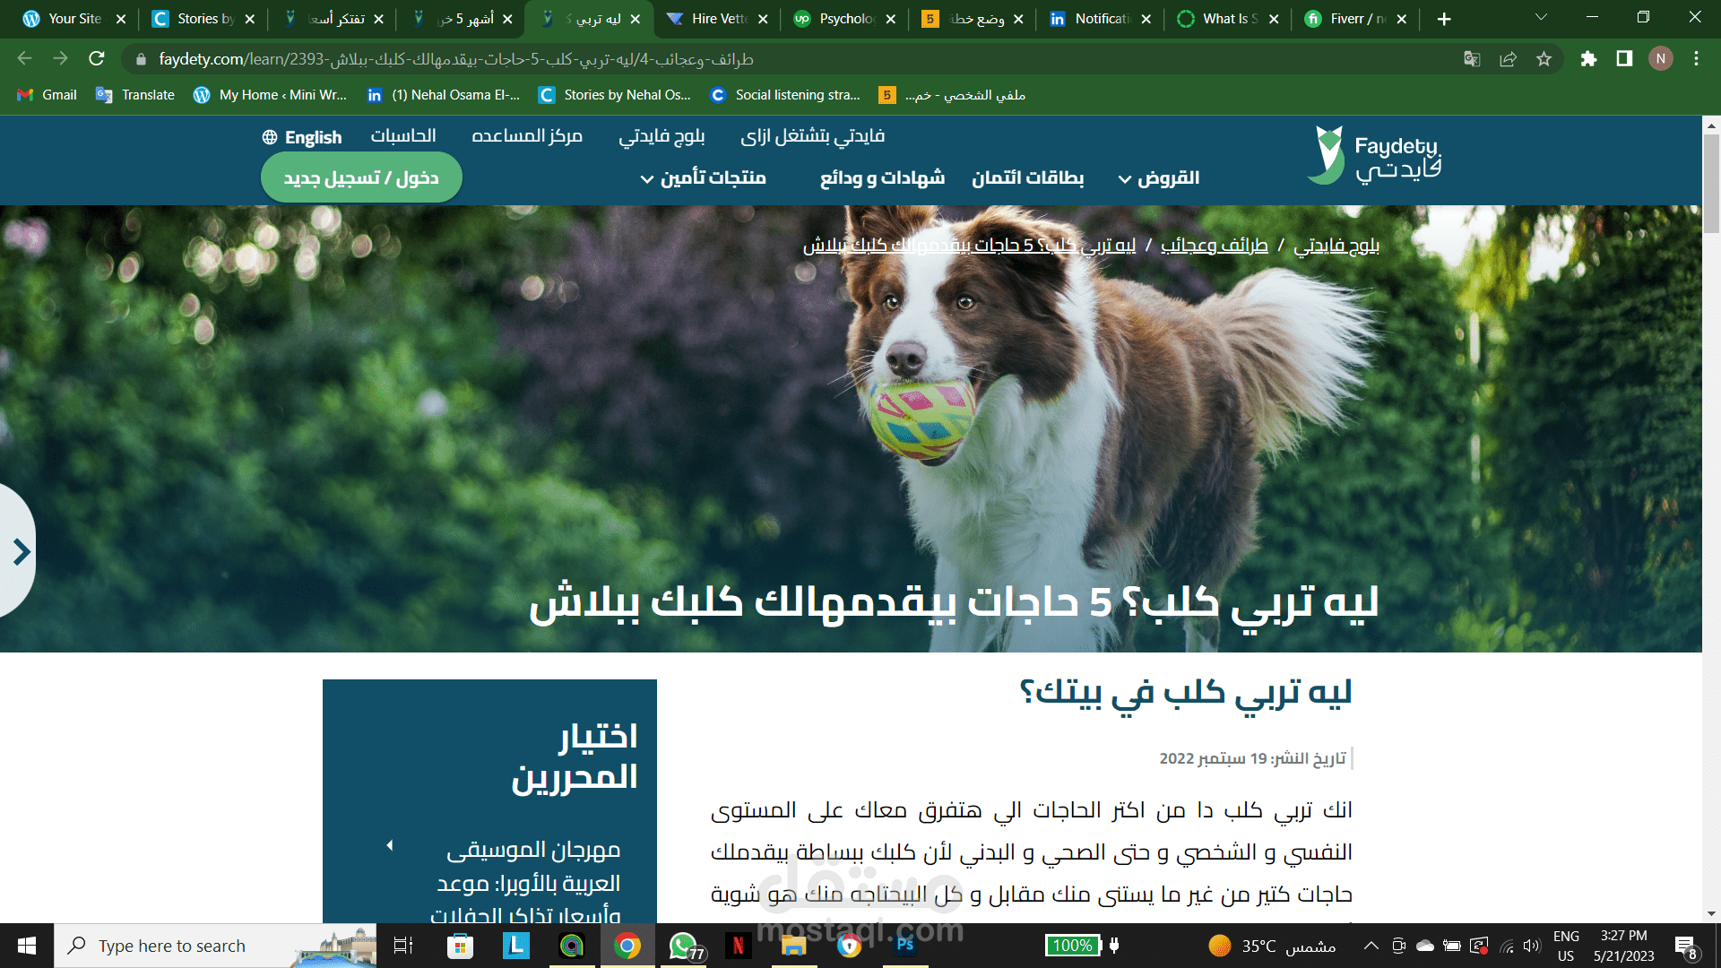
Task: Expand the منتجات تأمين dropdown menu
Action: (x=703, y=178)
